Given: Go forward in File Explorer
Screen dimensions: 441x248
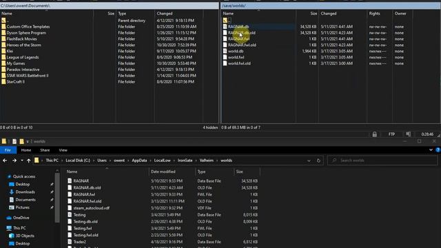Looking at the screenshot, I should coord(14,161).
